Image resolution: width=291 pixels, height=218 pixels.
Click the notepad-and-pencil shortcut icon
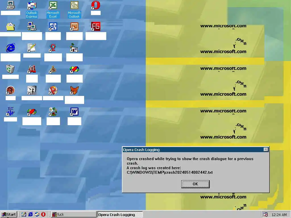[x=32, y=48]
